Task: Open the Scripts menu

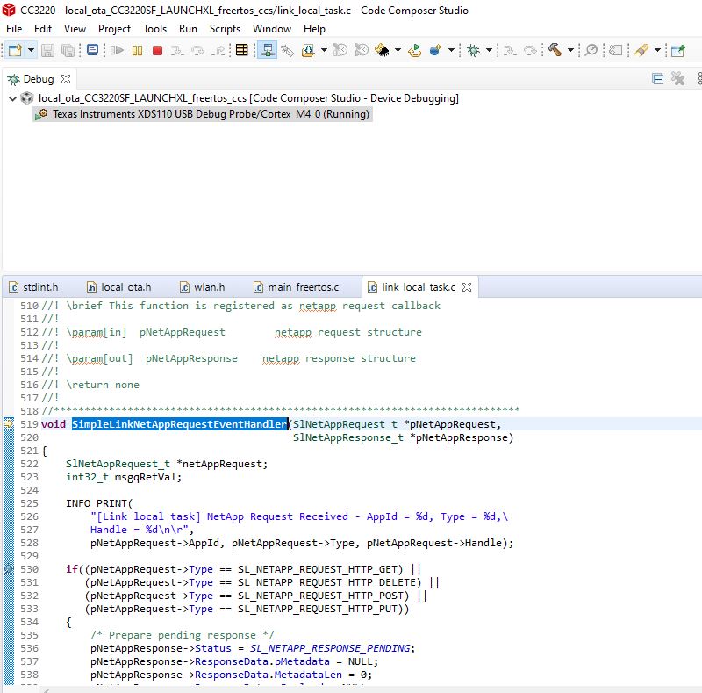Action: (x=225, y=28)
